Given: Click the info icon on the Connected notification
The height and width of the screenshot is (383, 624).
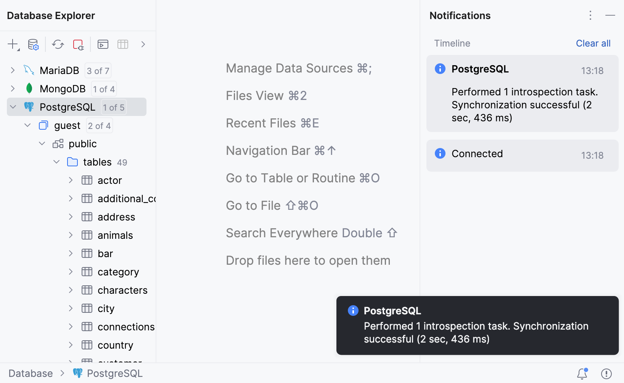Looking at the screenshot, I should (x=440, y=153).
